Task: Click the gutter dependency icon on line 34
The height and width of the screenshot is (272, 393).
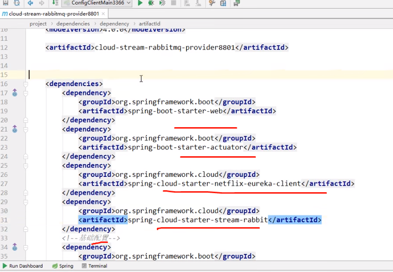Action: coord(15,247)
